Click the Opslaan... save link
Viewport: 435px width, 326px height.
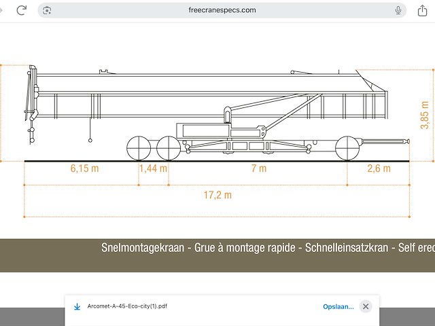coord(338,306)
